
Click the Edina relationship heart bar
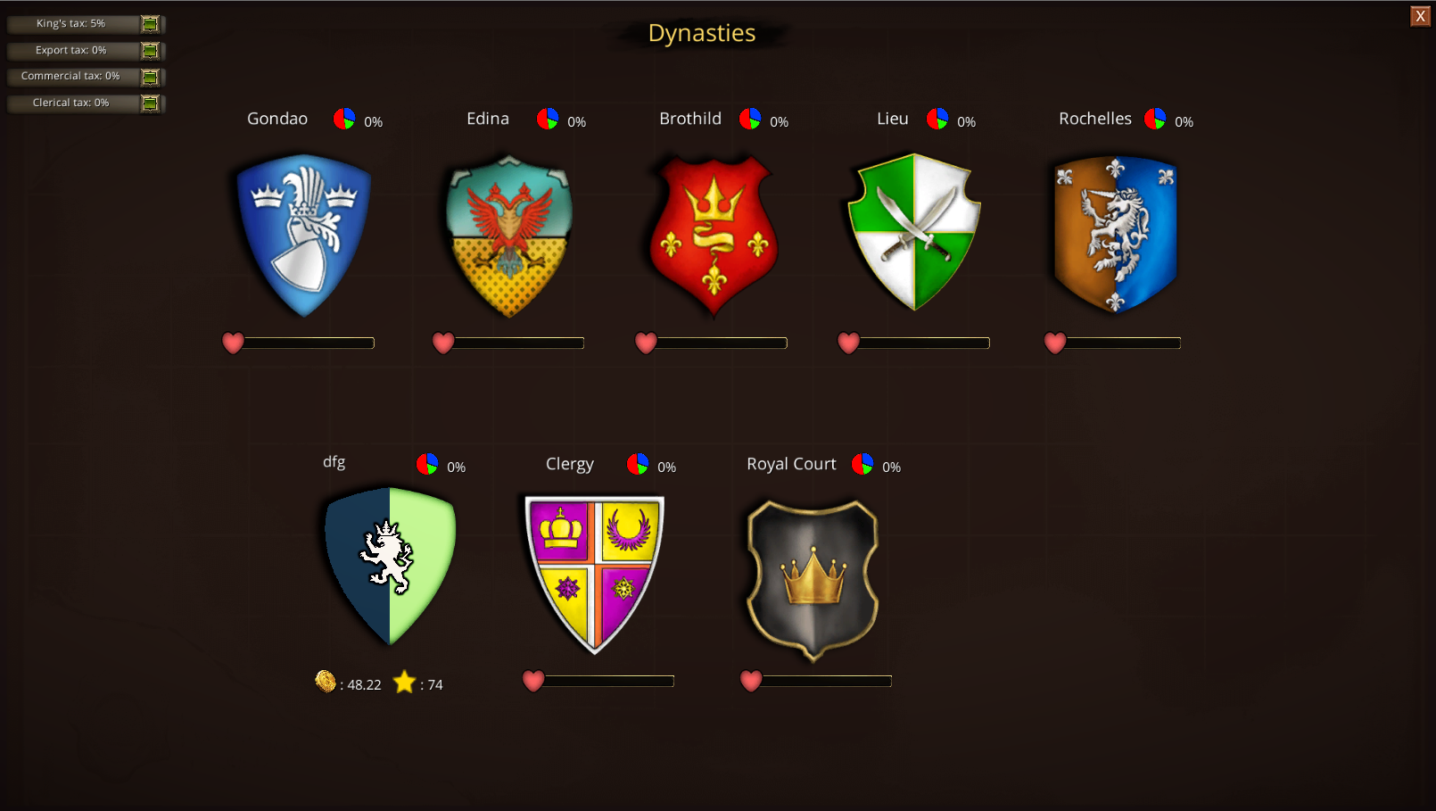(508, 343)
